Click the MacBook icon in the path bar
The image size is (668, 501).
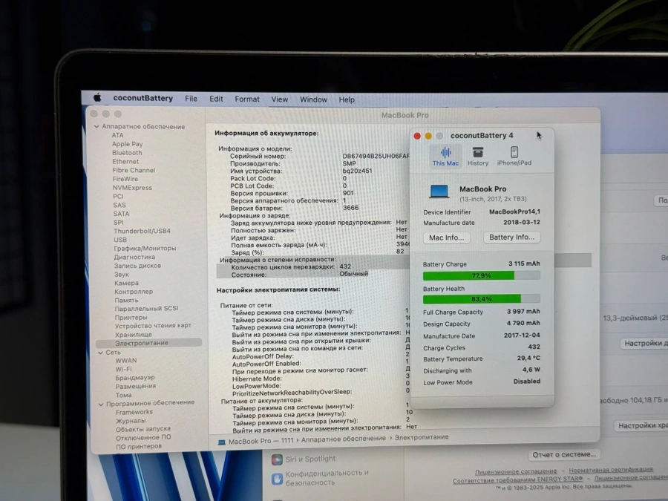221,442
